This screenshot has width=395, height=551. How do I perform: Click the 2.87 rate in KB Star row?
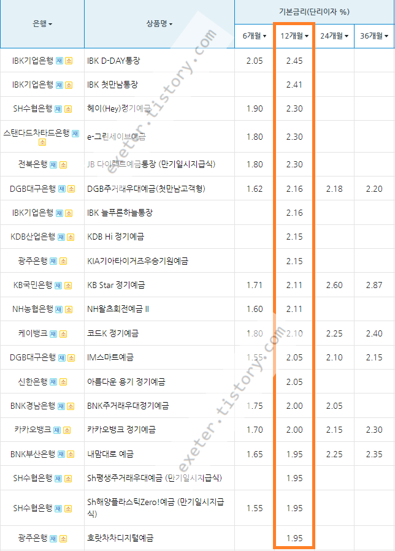374,285
